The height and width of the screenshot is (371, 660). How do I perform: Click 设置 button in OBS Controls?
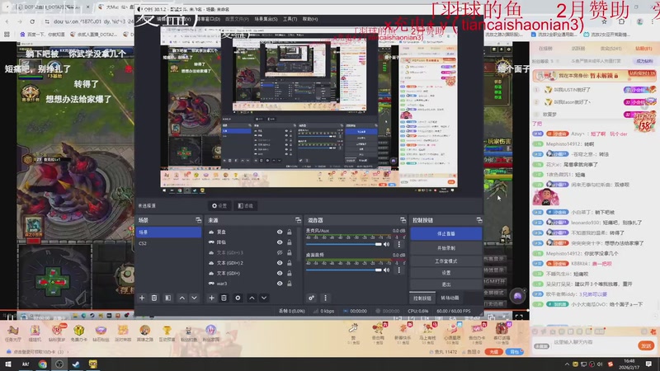tap(445, 273)
